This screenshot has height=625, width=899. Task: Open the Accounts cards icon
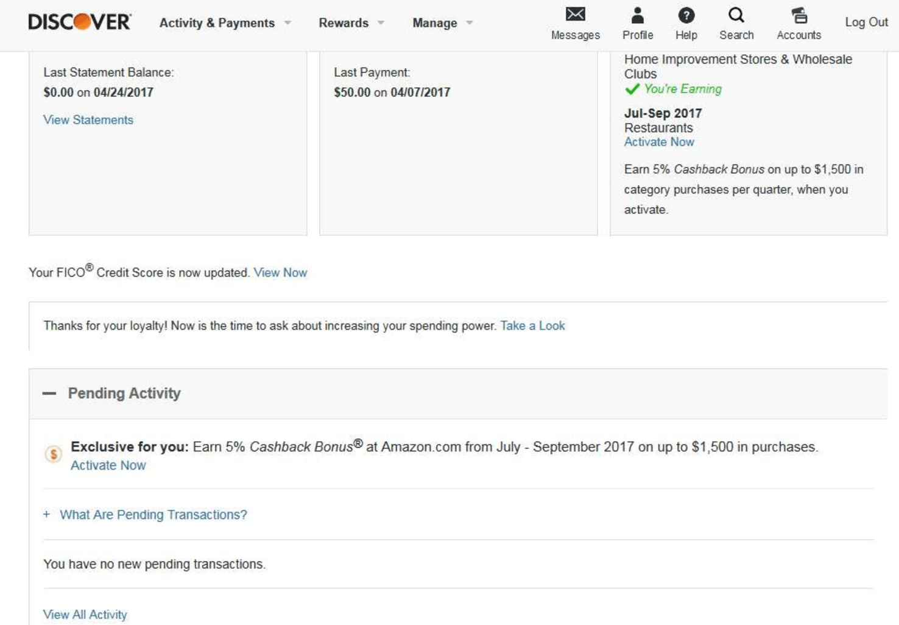(799, 15)
